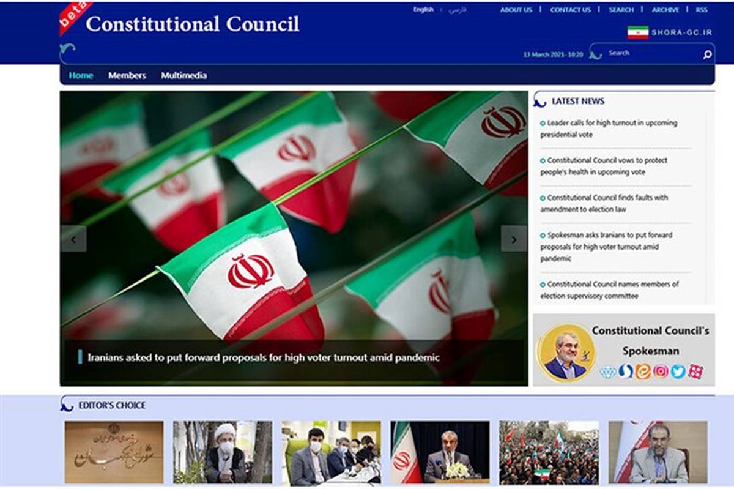Open the Multimedia menu tab
This screenshot has height=489, width=734.
pyautogui.click(x=183, y=75)
